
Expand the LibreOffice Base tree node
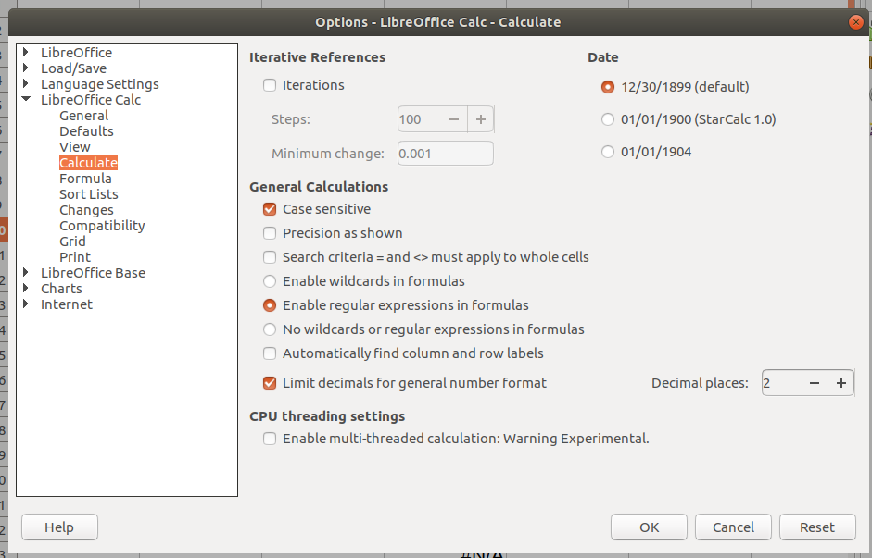[x=26, y=273]
